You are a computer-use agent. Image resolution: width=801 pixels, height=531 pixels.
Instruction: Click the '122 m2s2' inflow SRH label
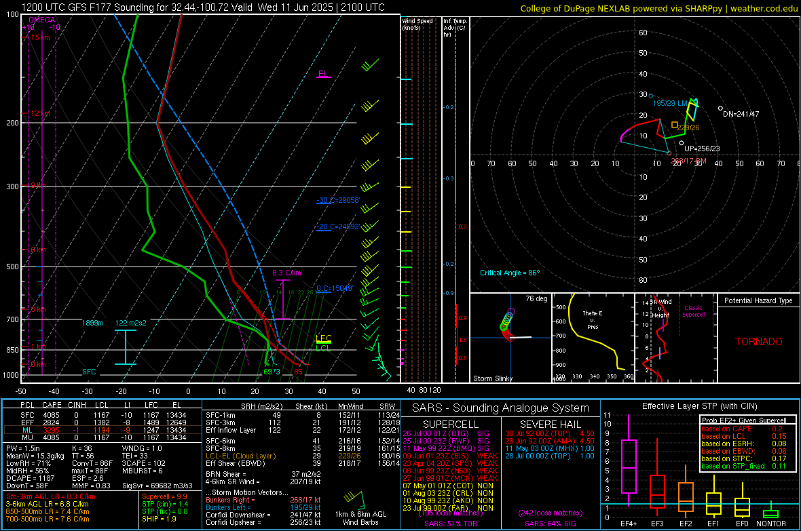pos(131,323)
